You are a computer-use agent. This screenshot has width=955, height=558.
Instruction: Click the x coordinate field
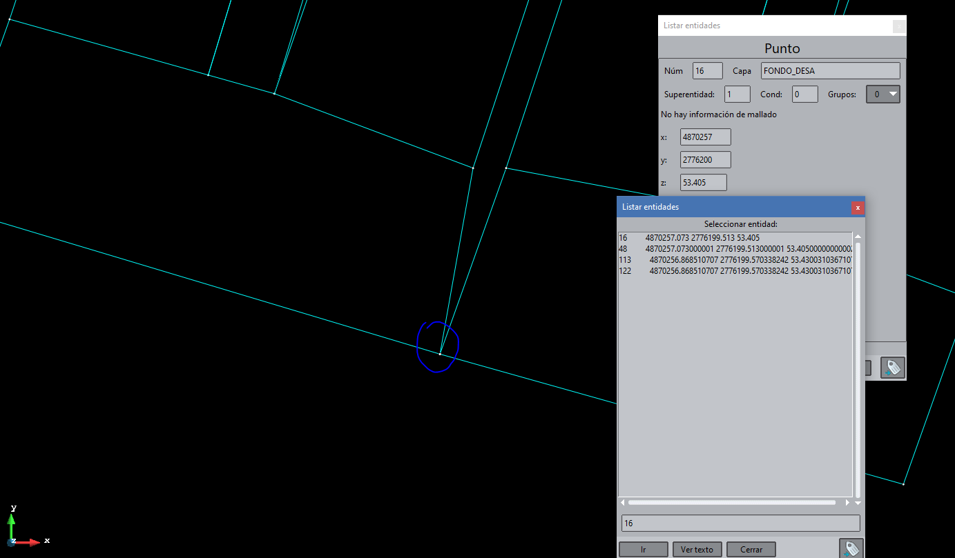pyautogui.click(x=706, y=137)
